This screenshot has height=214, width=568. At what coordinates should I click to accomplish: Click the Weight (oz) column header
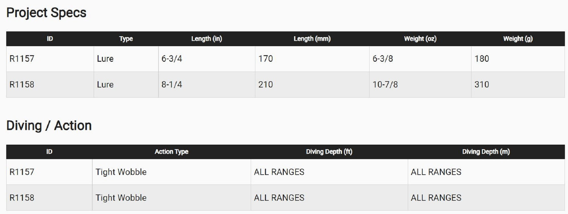click(x=420, y=39)
